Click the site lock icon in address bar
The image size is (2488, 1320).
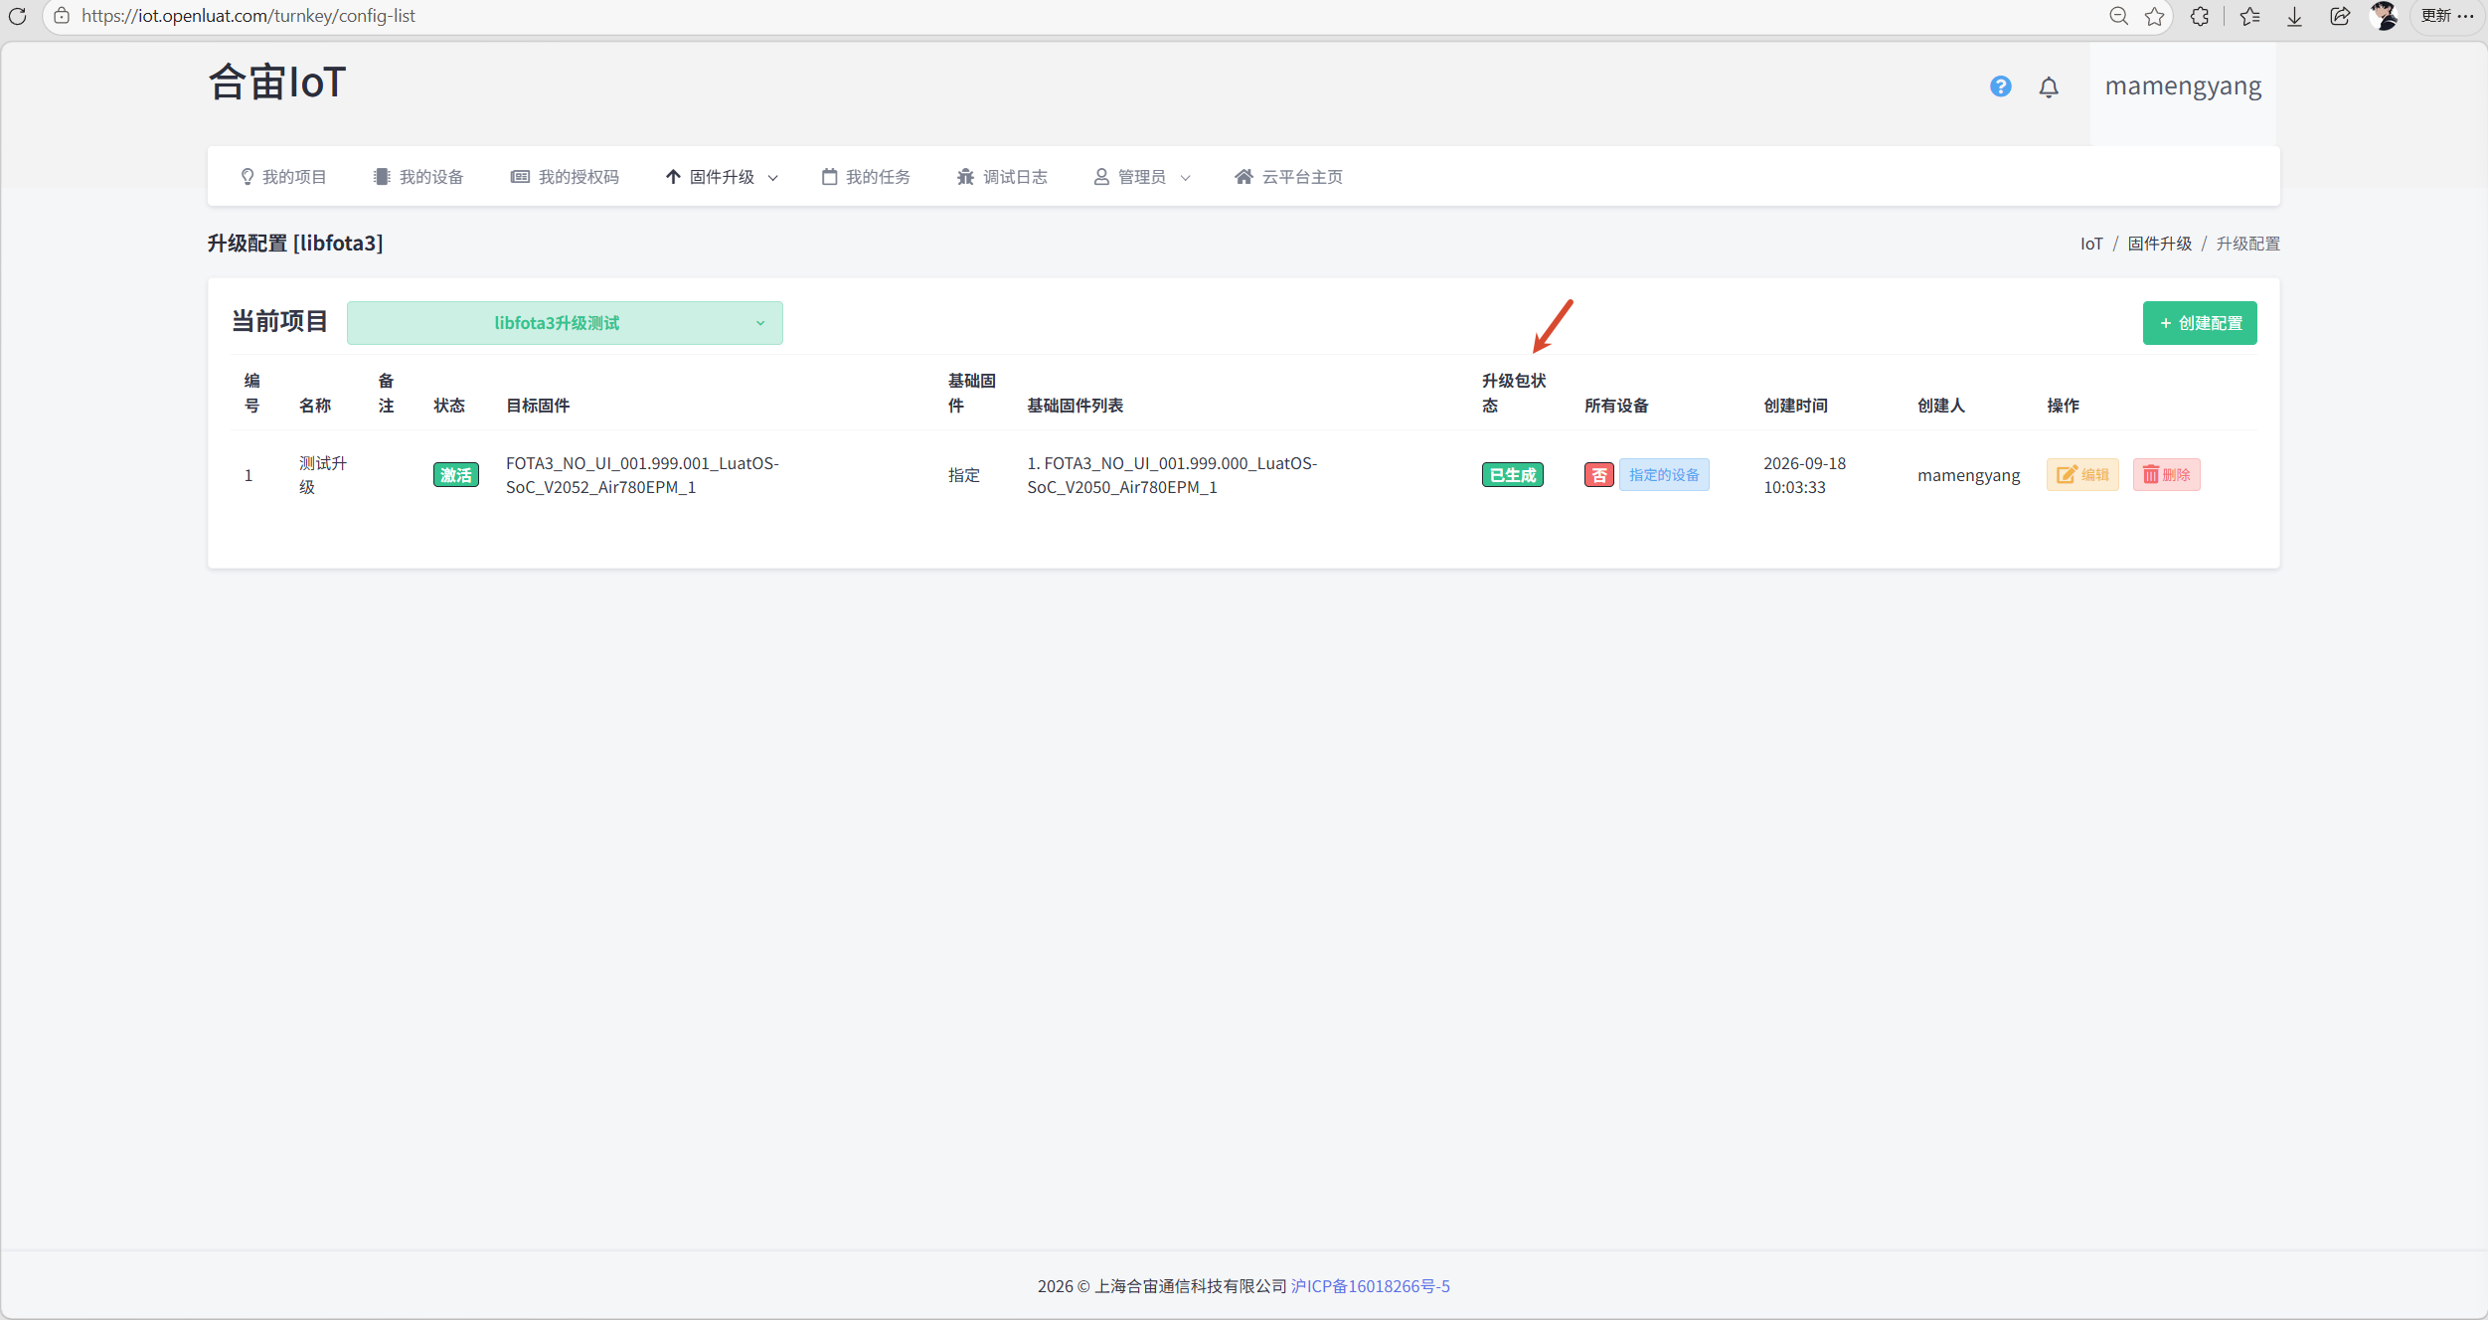tap(62, 16)
